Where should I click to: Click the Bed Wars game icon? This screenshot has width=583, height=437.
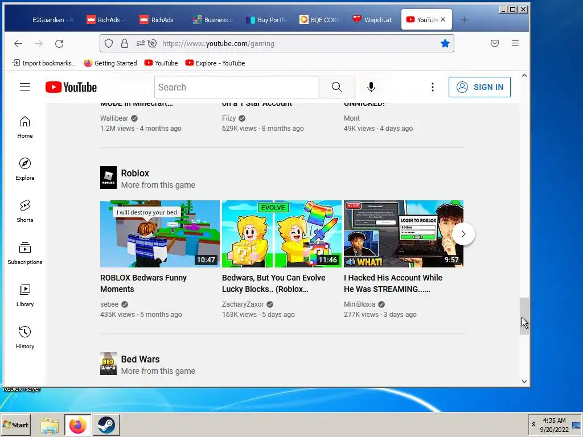click(108, 364)
